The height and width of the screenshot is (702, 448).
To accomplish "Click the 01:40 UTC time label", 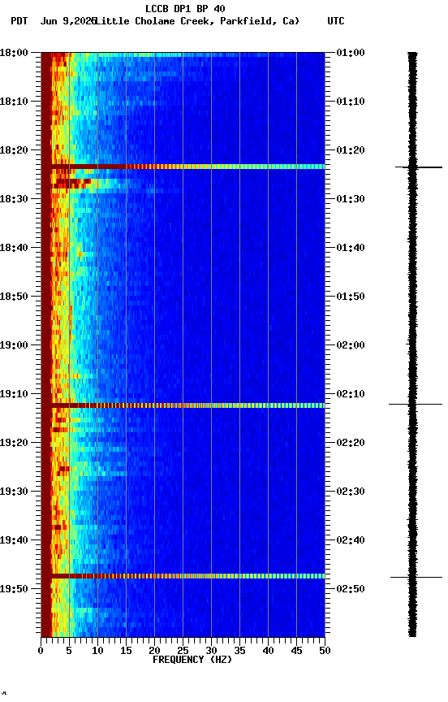I will pyautogui.click(x=351, y=248).
